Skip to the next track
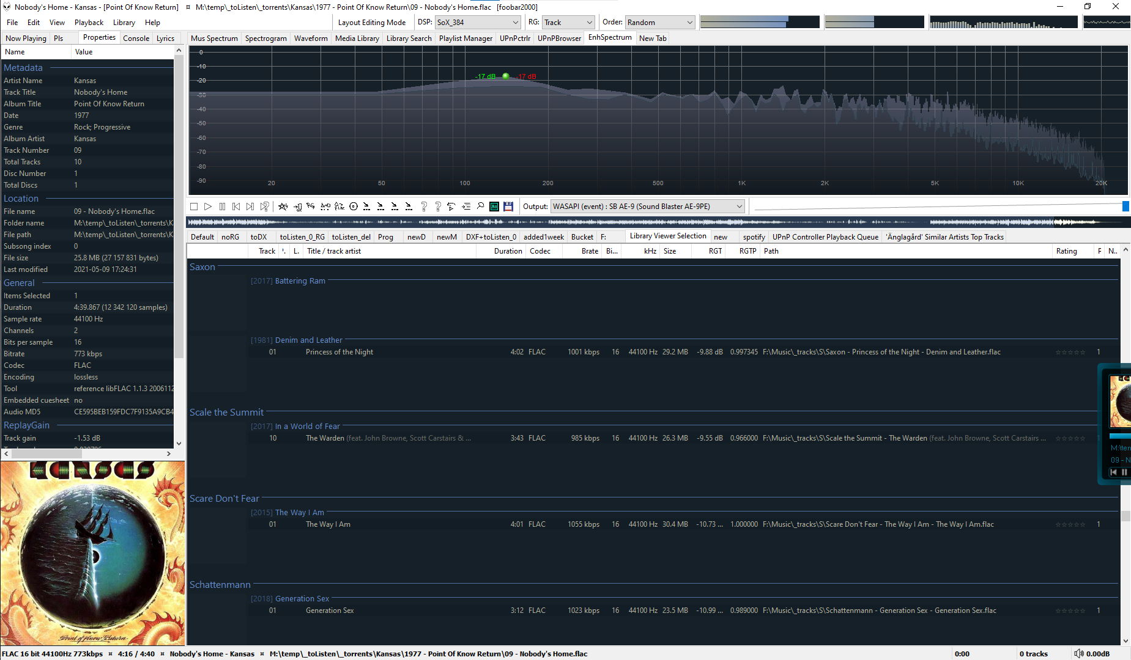 point(250,207)
